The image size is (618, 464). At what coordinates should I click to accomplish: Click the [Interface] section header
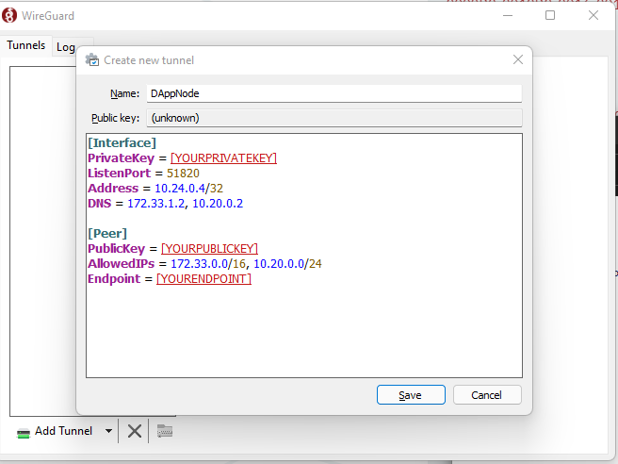(x=122, y=142)
